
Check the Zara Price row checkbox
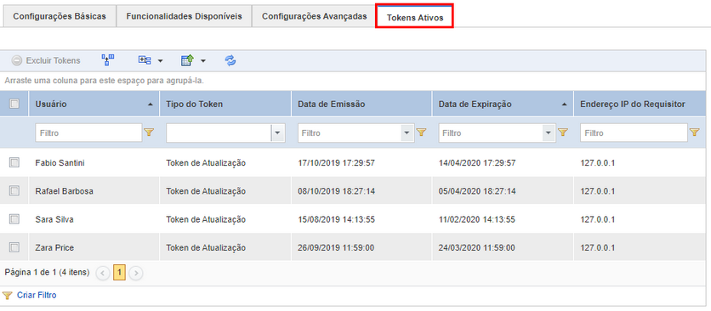click(14, 247)
